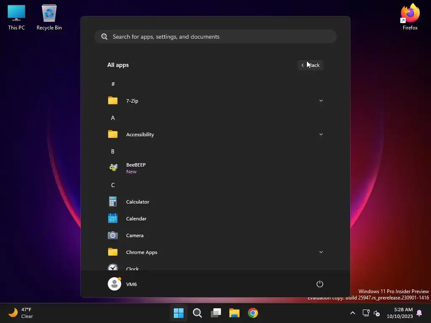This screenshot has height=323, width=431.
Task: Click the C letter header
Action: (x=113, y=185)
